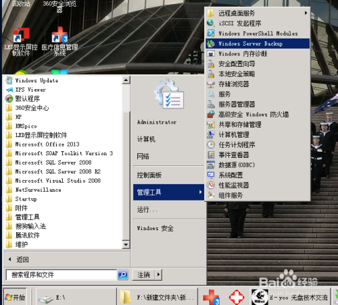
Task: Select 运行... in the start menu
Action: click(x=147, y=210)
